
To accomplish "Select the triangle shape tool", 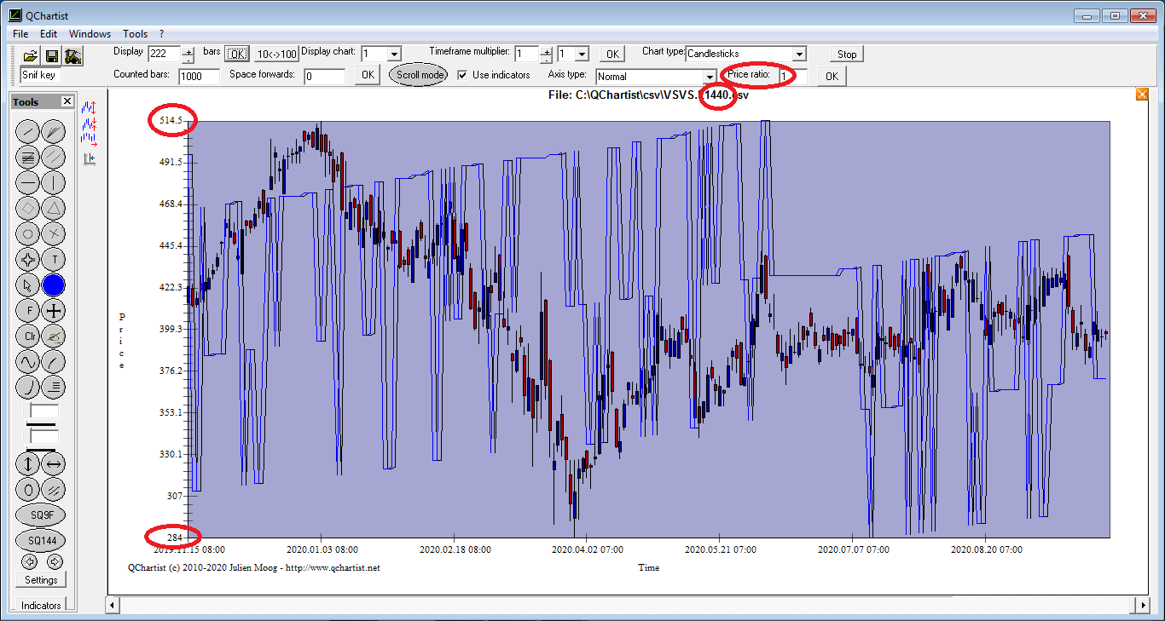I will 54,208.
